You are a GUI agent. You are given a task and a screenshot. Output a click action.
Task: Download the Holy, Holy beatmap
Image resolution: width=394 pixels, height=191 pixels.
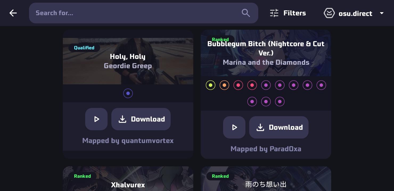pos(141,119)
